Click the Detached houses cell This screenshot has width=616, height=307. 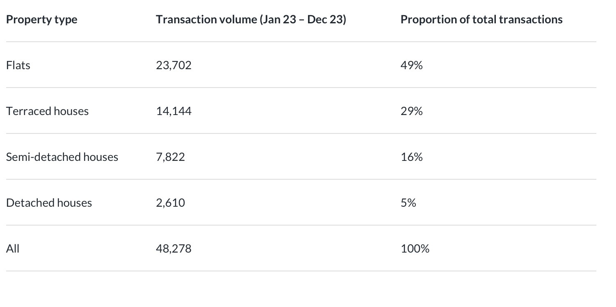49,203
